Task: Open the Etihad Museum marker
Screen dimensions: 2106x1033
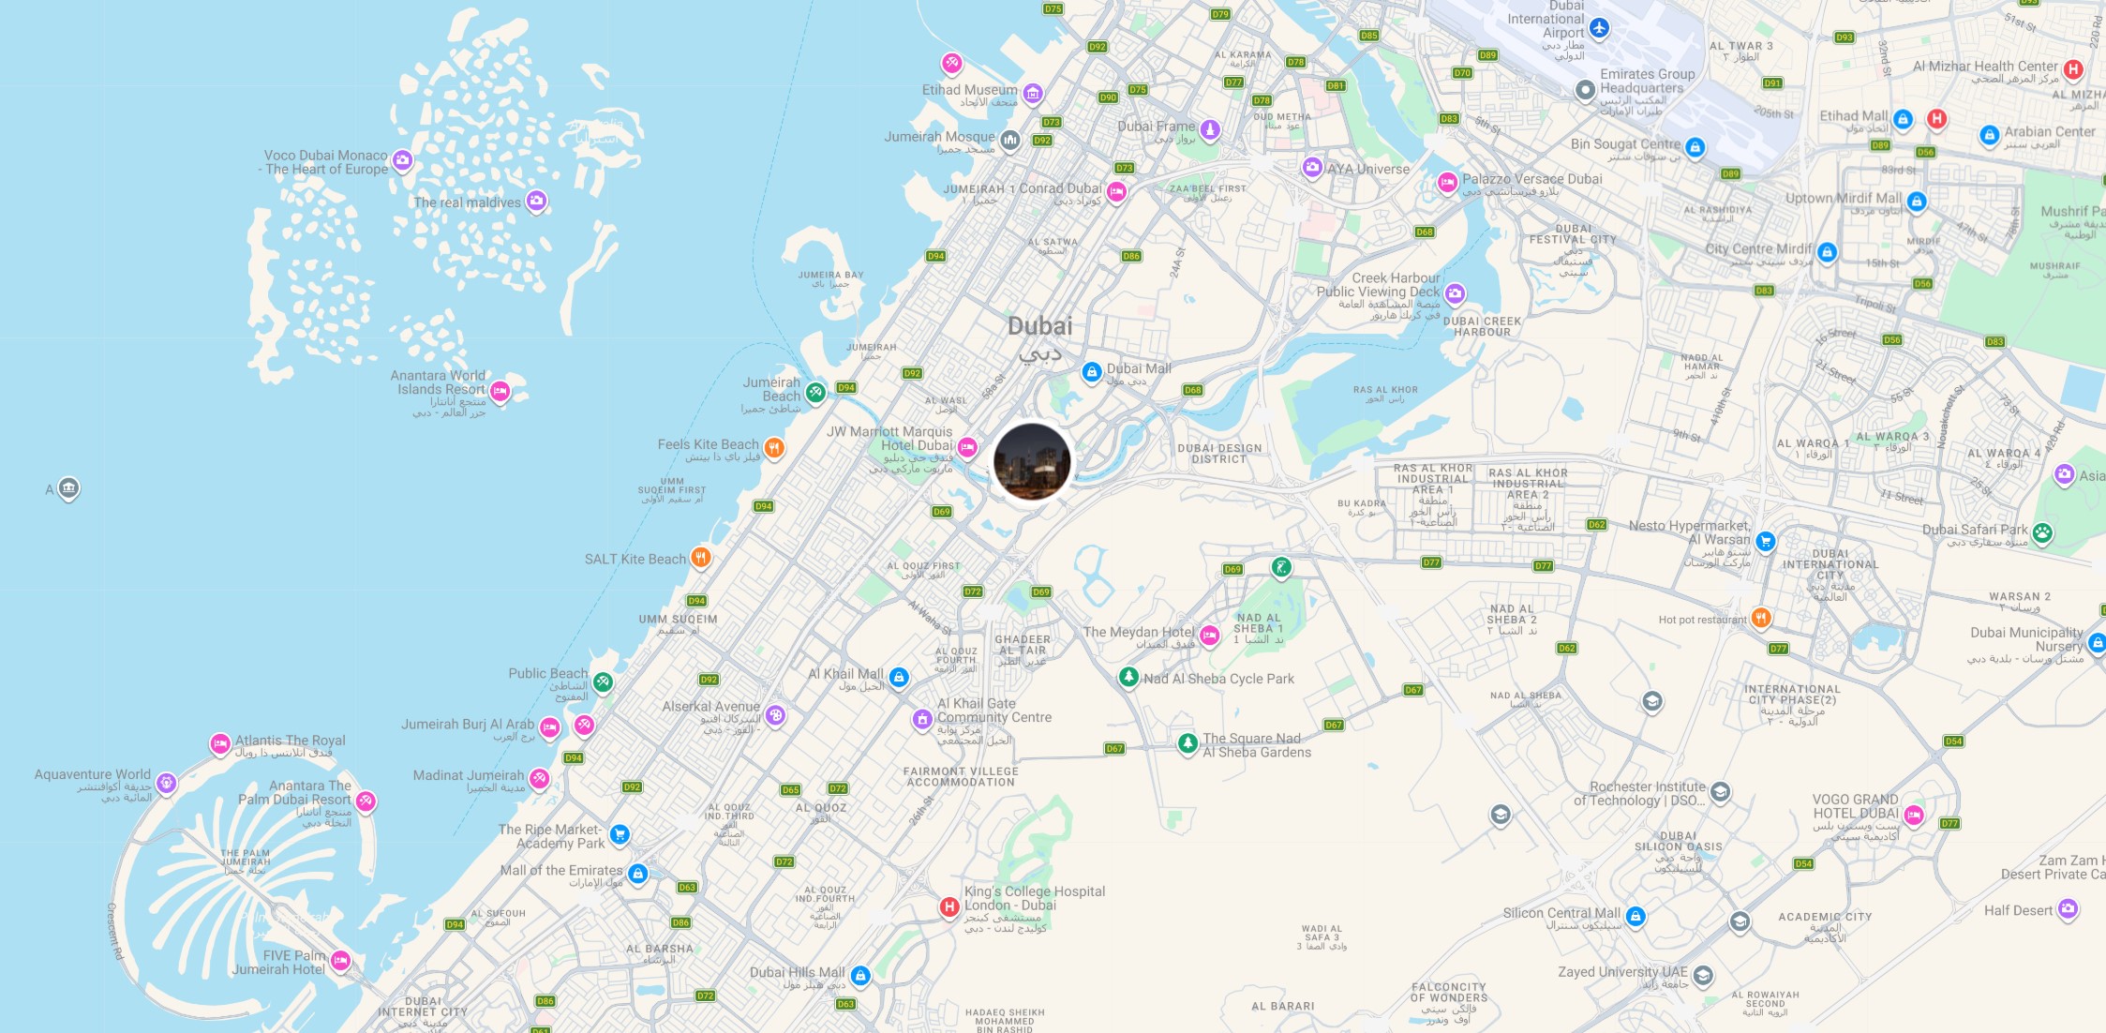Action: 1033,93
